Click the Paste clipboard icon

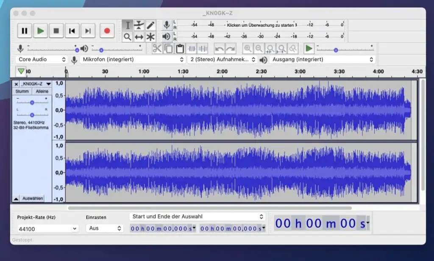180,49
